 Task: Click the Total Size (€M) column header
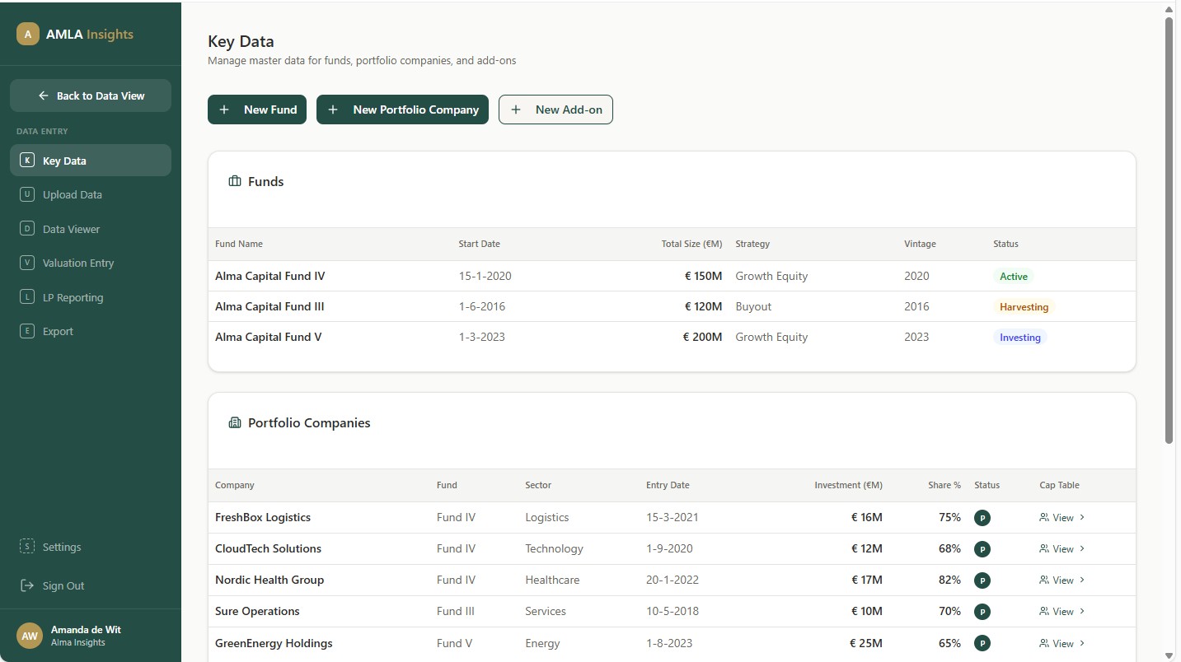[x=691, y=244]
